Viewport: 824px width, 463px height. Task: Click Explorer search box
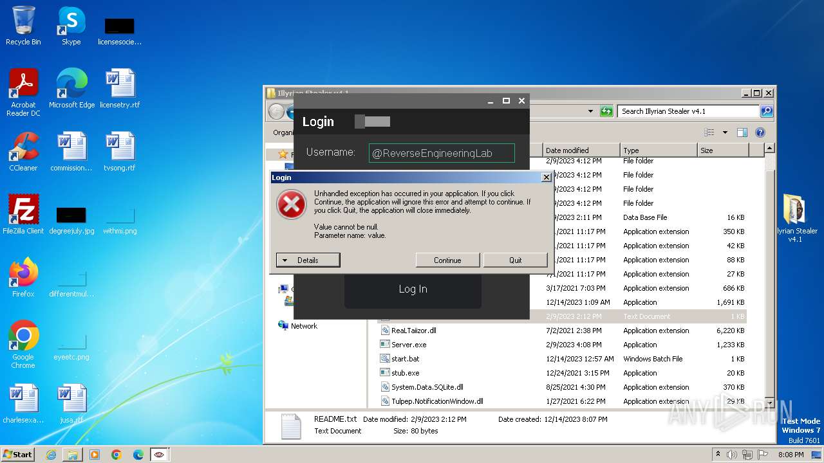[688, 111]
